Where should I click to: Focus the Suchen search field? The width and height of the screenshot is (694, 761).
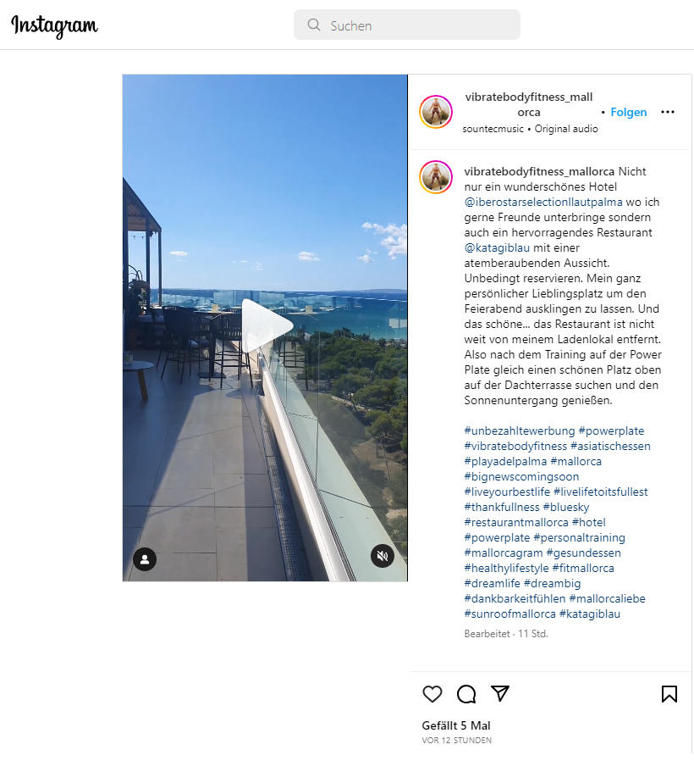click(x=406, y=25)
